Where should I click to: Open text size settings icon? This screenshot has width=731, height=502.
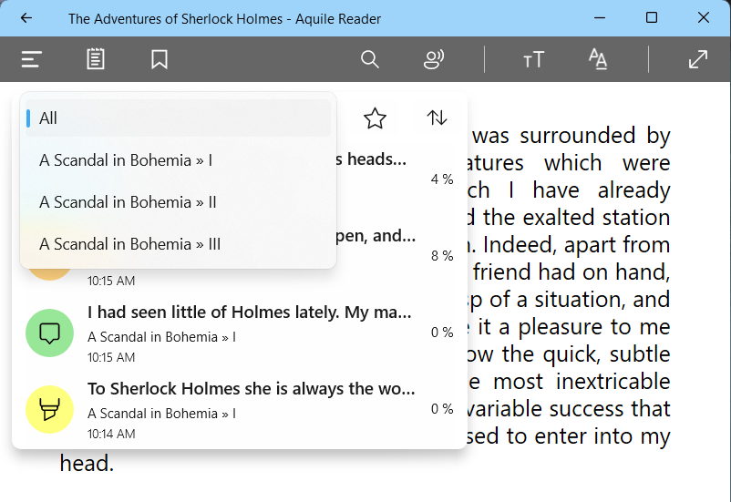(534, 59)
